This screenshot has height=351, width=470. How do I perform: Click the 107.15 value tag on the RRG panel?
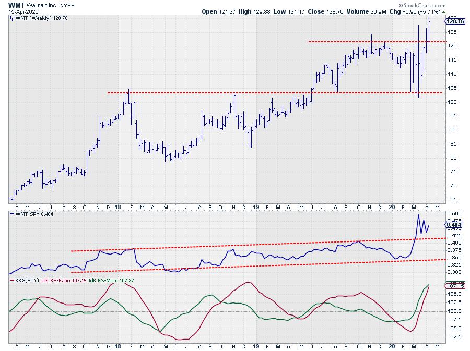coord(454,286)
